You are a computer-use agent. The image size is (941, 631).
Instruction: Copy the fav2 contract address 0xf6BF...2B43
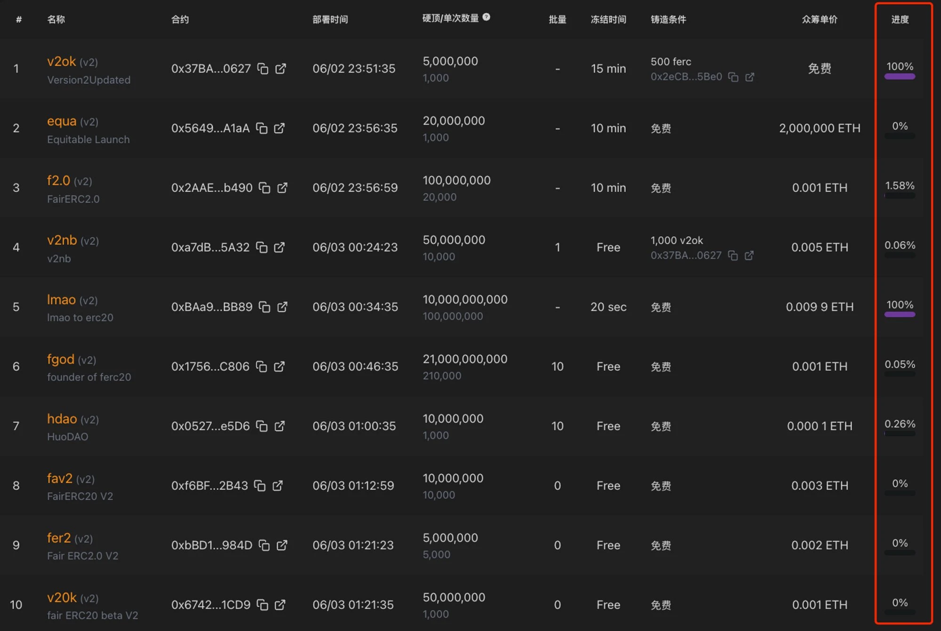(x=260, y=486)
